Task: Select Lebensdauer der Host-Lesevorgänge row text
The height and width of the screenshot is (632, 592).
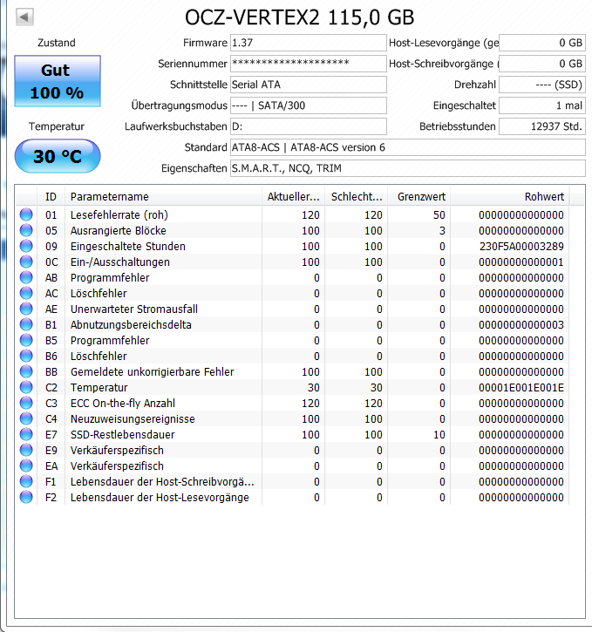Action: coord(160,498)
